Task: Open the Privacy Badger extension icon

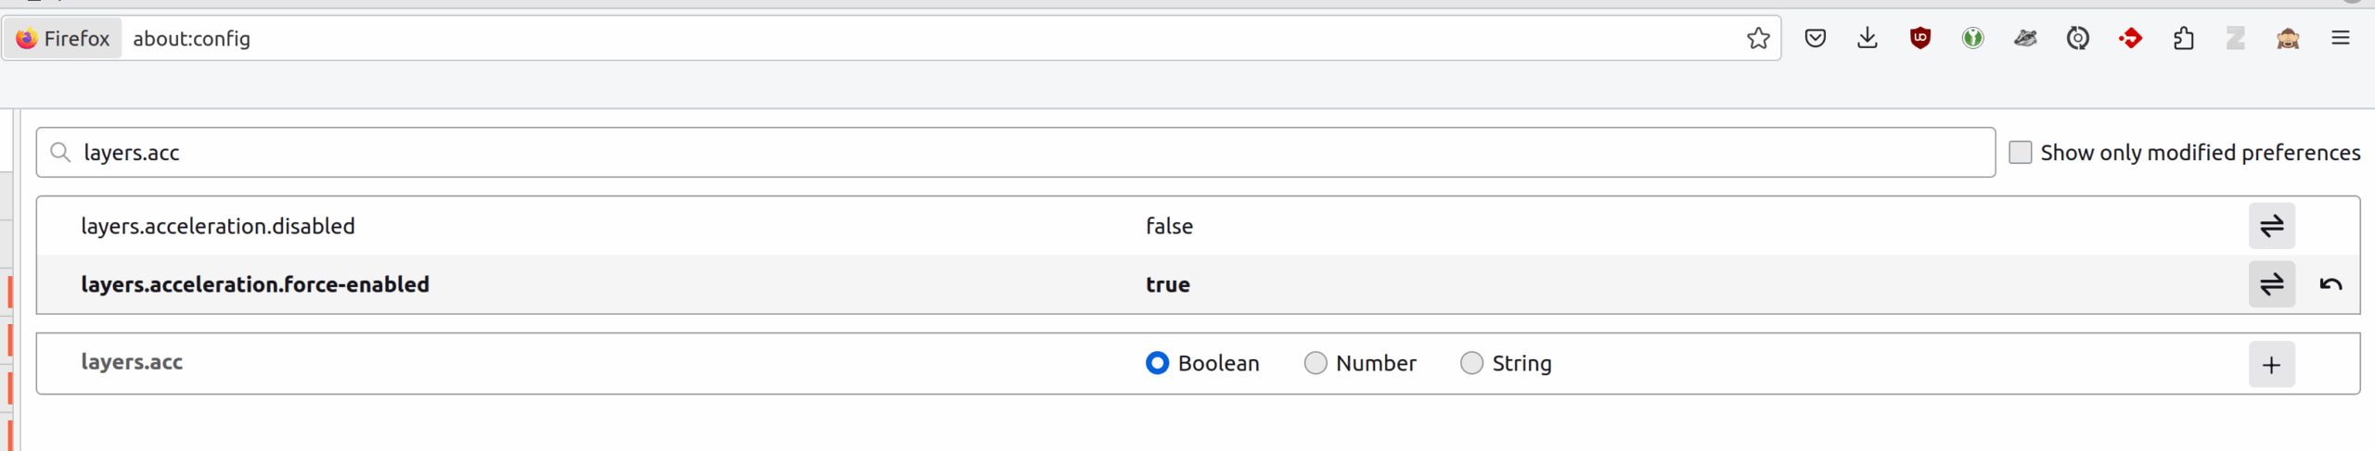Action: click(2025, 38)
